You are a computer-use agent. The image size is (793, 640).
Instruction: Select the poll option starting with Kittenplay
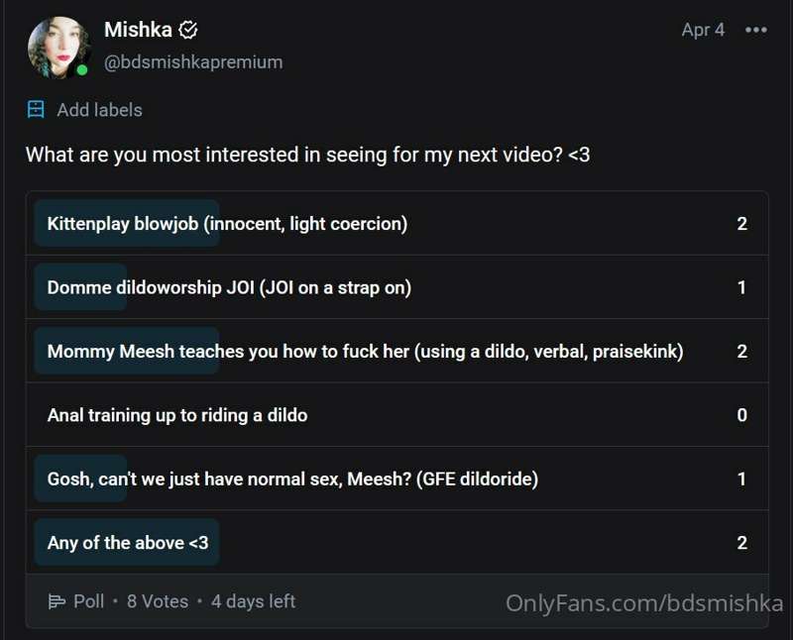[x=397, y=224]
